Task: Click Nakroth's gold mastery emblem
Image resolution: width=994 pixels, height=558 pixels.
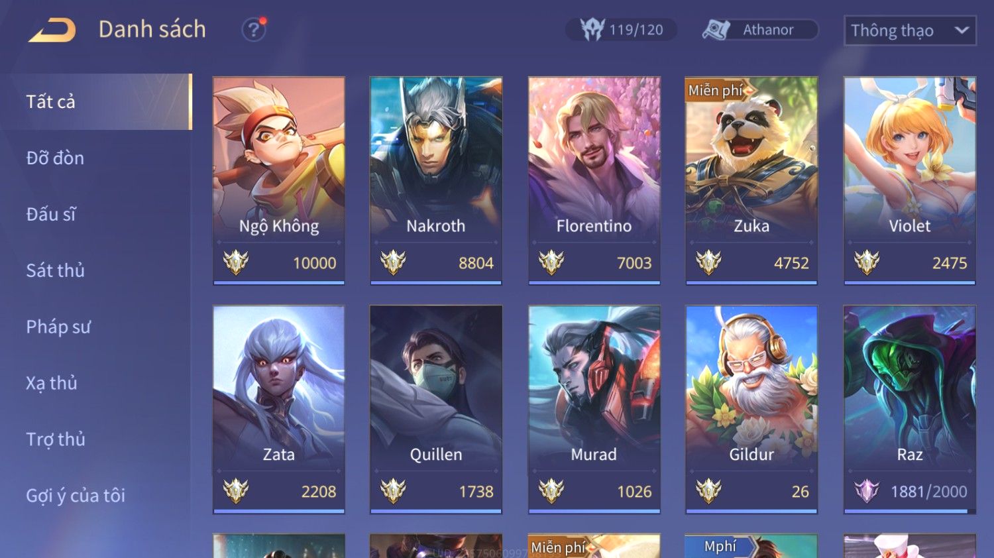Action: point(393,262)
